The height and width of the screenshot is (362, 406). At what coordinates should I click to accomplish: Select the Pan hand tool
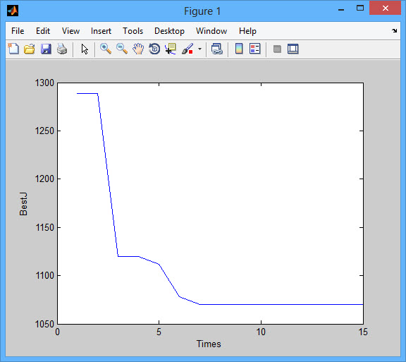138,49
